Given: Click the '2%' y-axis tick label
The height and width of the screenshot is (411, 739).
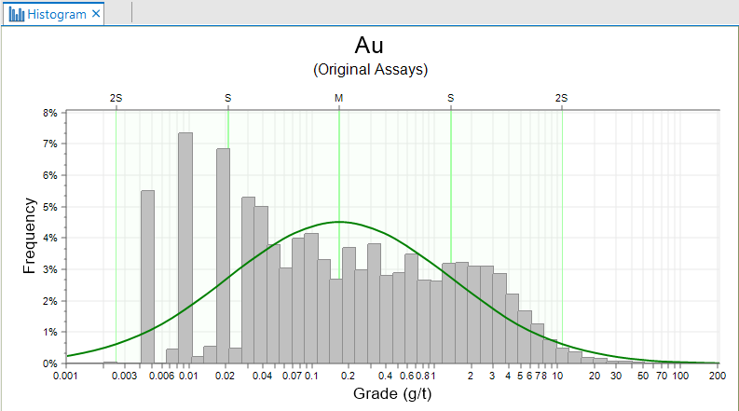Looking at the screenshot, I should point(49,301).
